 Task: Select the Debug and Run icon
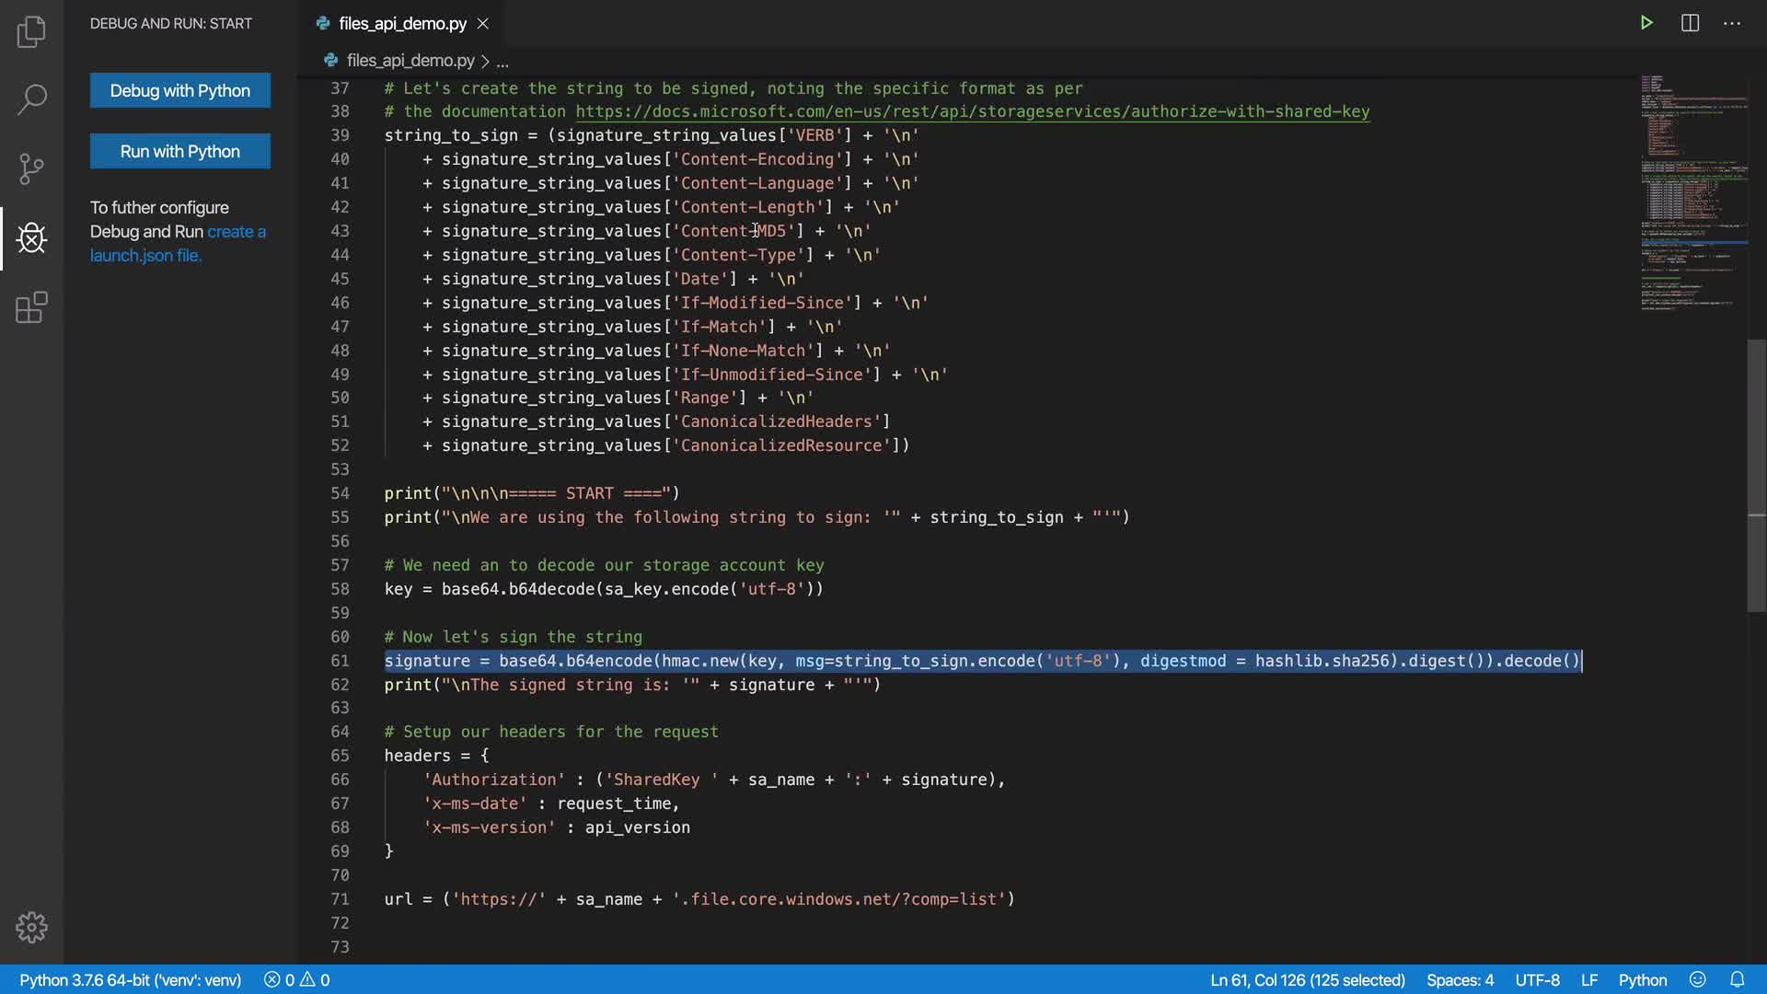point(31,238)
